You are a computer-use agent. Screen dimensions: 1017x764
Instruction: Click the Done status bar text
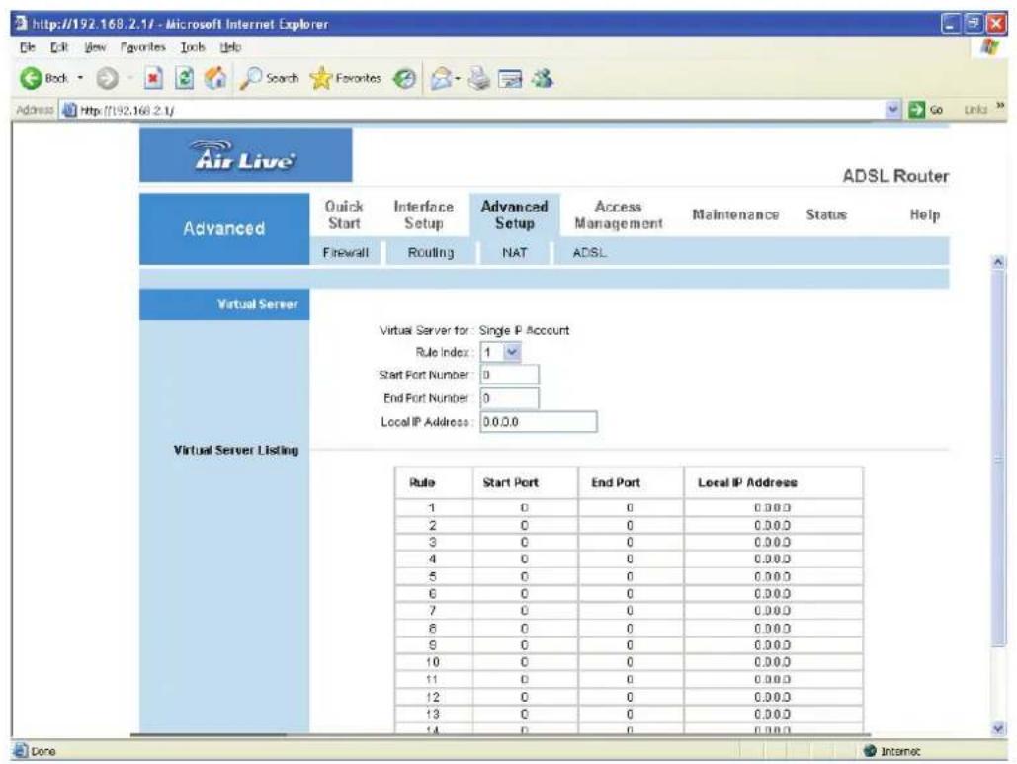point(43,751)
